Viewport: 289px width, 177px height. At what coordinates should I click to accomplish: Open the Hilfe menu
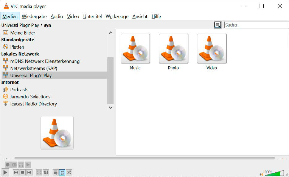pos(156,17)
